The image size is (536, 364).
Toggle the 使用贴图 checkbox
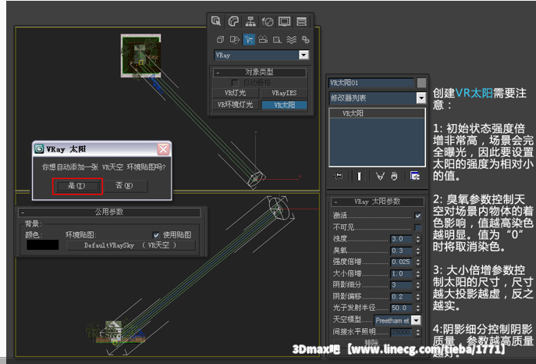(x=156, y=235)
